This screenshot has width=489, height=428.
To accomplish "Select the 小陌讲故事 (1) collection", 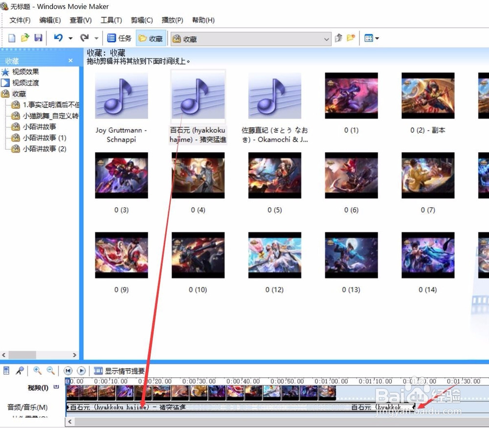I will pyautogui.click(x=44, y=138).
